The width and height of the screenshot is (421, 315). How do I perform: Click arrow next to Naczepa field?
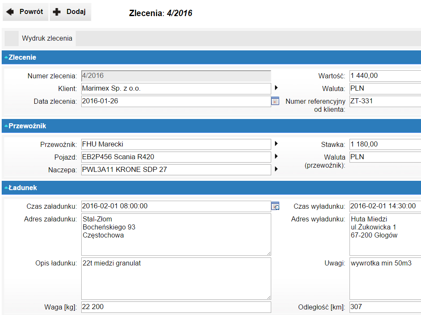pyautogui.click(x=276, y=169)
